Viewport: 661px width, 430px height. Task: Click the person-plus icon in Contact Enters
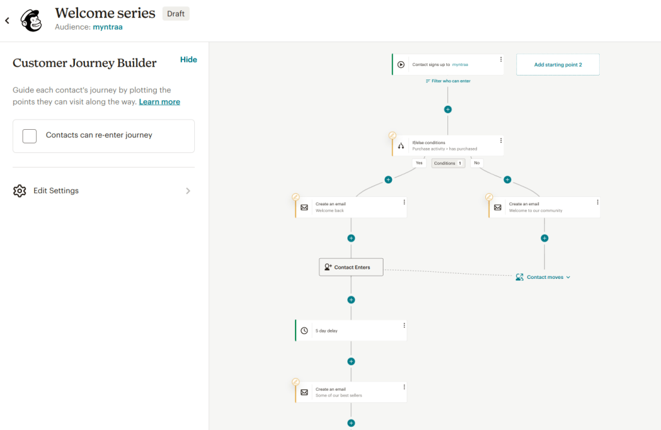[328, 267]
